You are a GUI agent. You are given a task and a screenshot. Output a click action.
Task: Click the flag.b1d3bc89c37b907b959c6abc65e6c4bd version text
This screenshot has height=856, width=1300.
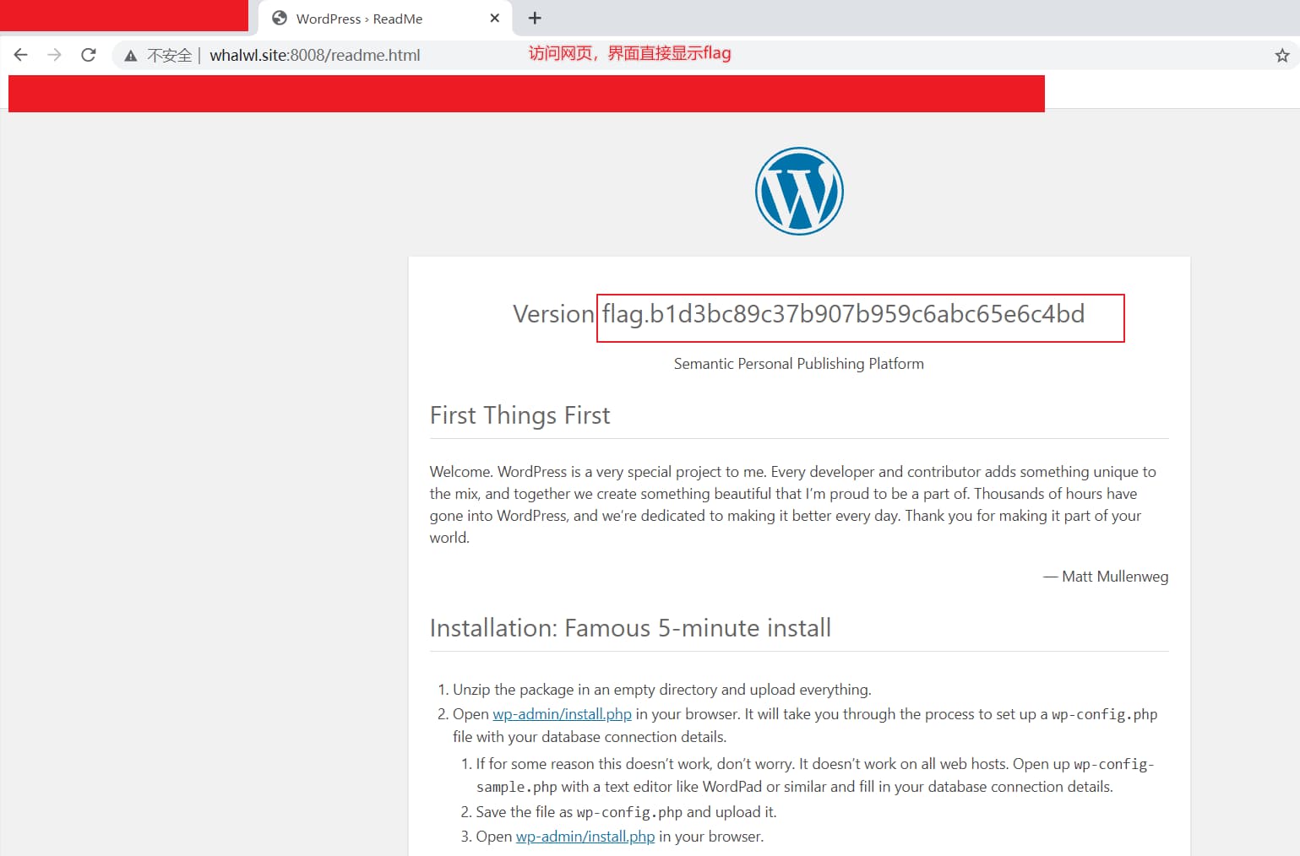click(x=843, y=314)
